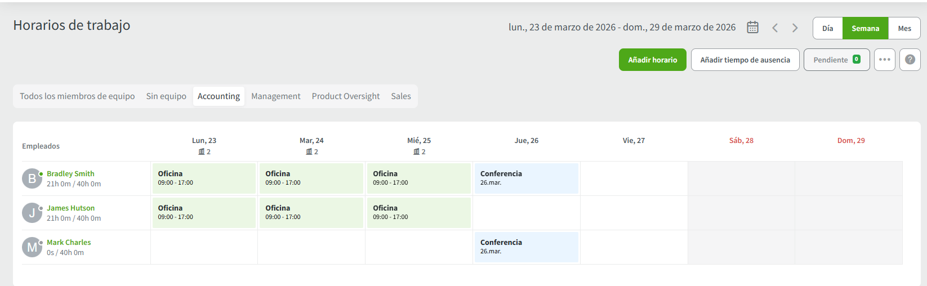Open Bradley Smith's Conferencia entry on Thursday

tap(526, 178)
